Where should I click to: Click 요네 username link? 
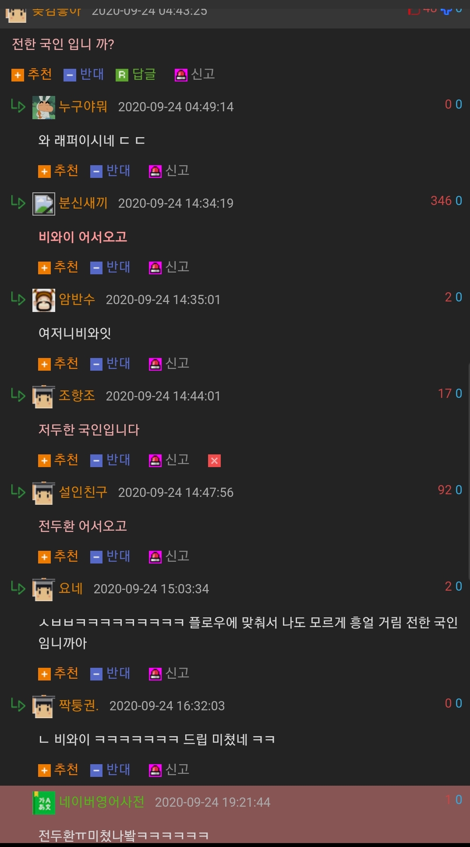[x=71, y=588]
